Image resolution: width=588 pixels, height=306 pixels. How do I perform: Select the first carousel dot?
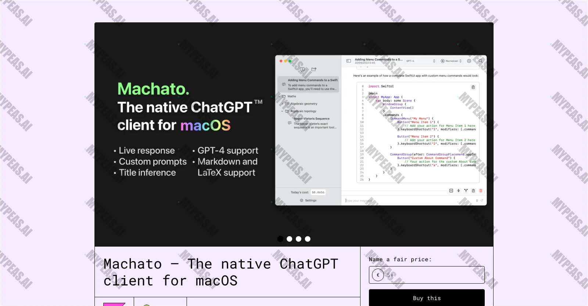click(x=280, y=239)
